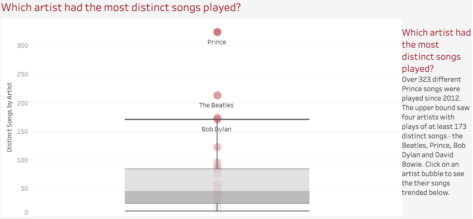The image size is (473, 219).
Task: Select the 50 axis tick label
Action: [x=24, y=189]
